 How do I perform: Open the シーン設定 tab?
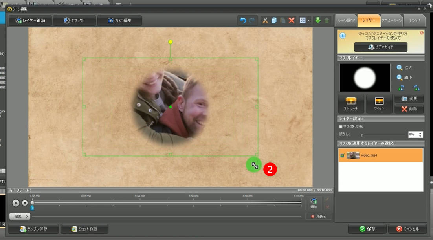click(346, 20)
